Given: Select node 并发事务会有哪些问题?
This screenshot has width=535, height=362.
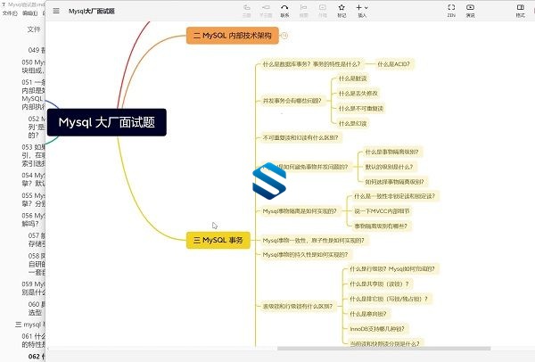Looking at the screenshot, I should tap(292, 101).
